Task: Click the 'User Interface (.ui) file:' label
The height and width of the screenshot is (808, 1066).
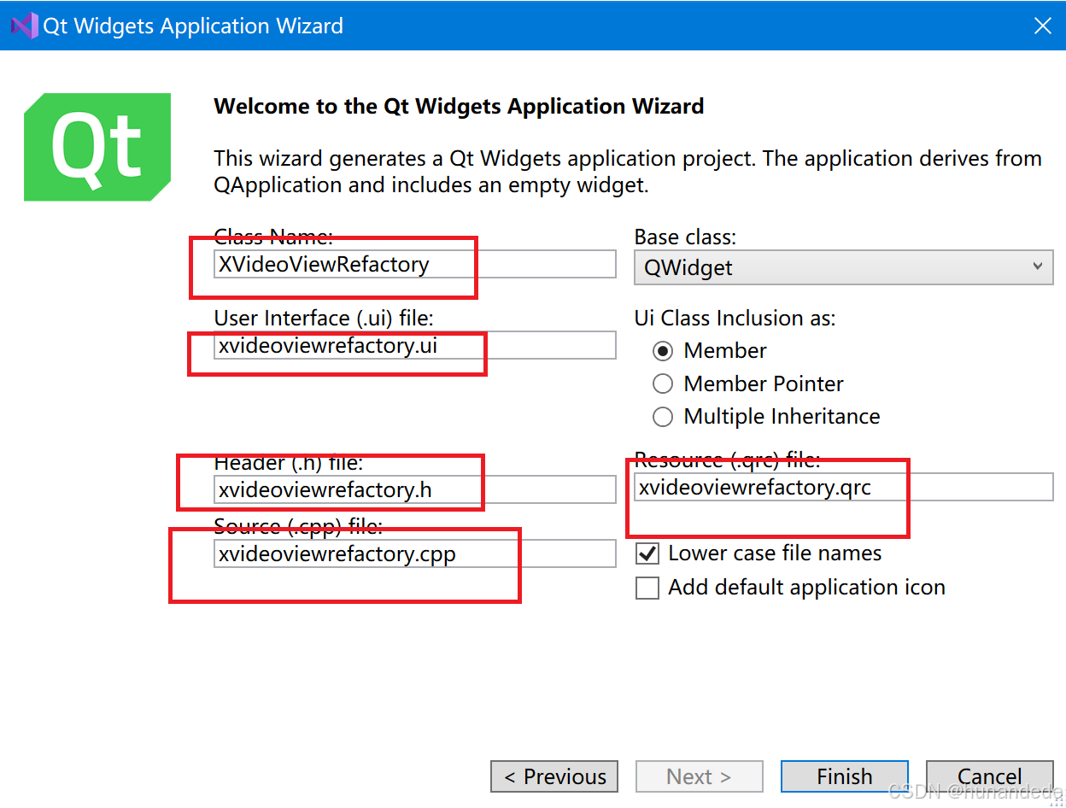Action: pyautogui.click(x=324, y=318)
